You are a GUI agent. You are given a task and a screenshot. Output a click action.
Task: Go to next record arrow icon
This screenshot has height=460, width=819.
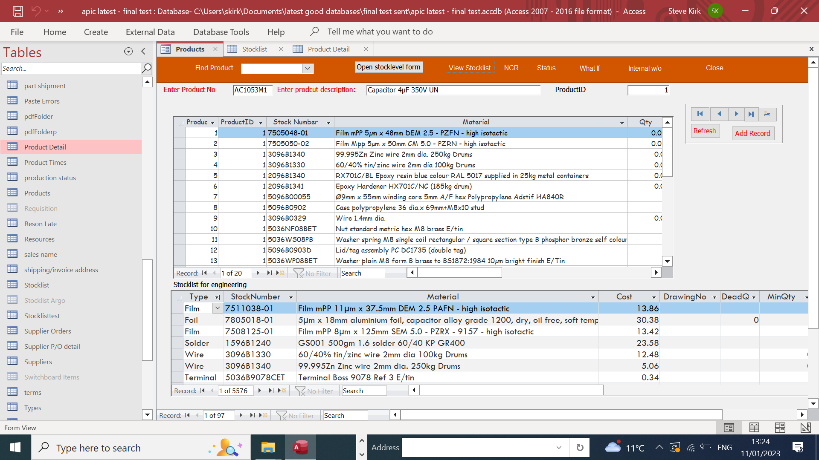[736, 114]
